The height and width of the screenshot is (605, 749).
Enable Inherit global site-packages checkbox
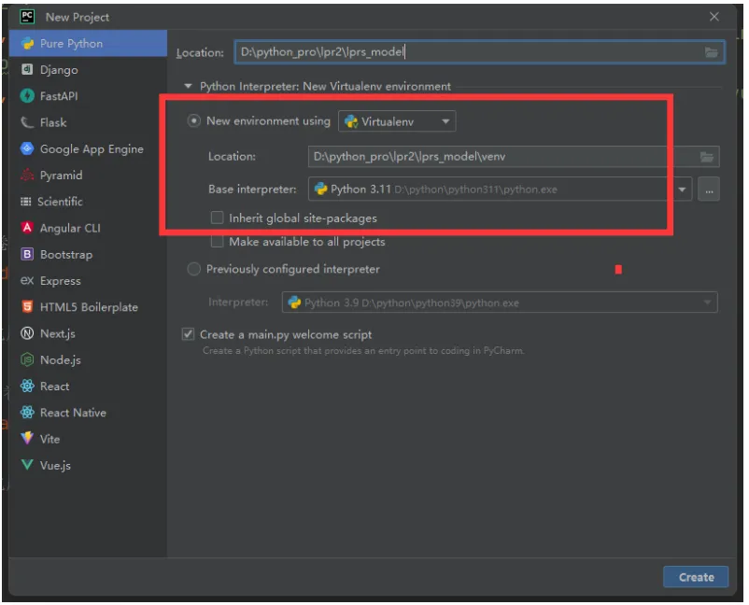(x=218, y=218)
